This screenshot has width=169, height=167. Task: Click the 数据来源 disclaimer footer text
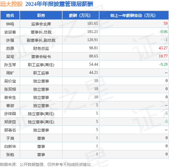tap(45, 165)
